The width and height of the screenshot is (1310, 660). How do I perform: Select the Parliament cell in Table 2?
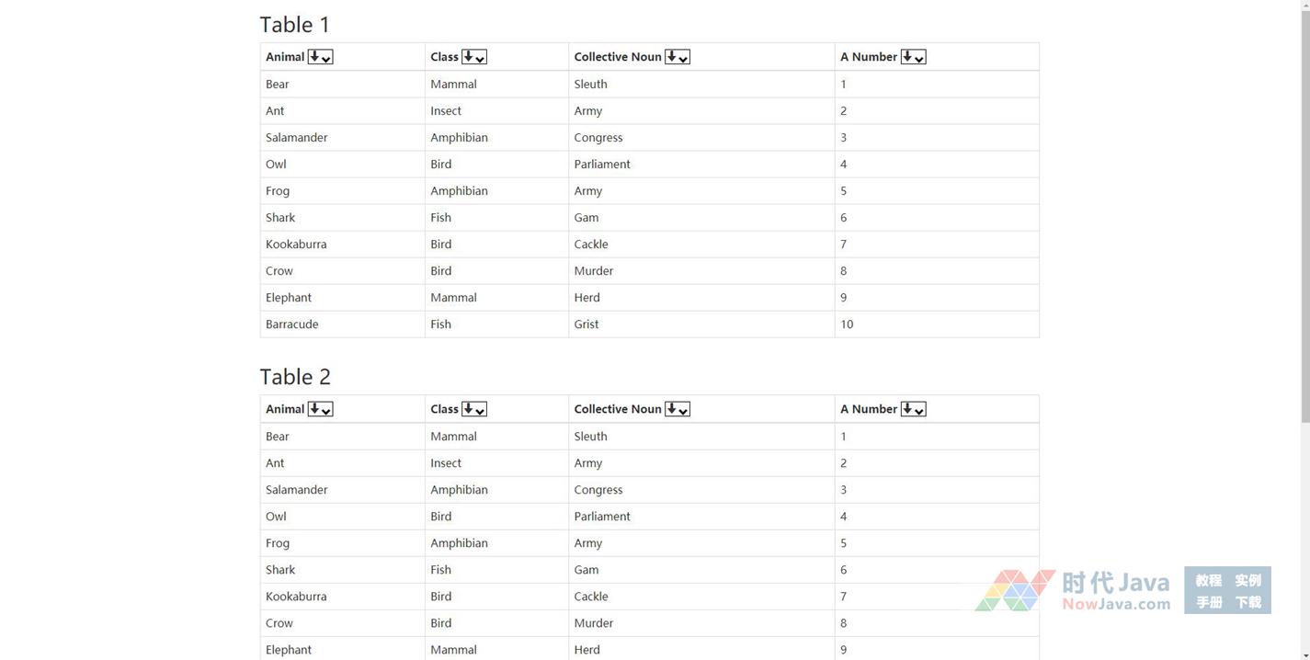tap(602, 517)
